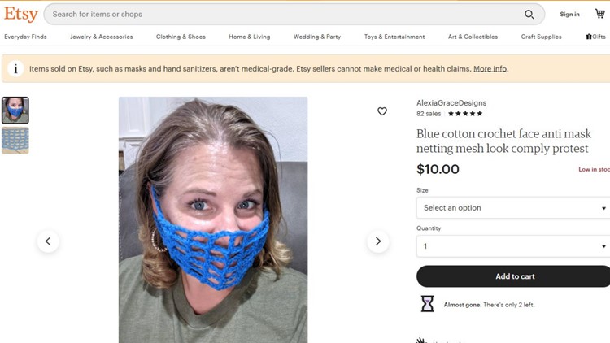This screenshot has width=610, height=343.
Task: Show next product image arrow
Action: tap(378, 241)
